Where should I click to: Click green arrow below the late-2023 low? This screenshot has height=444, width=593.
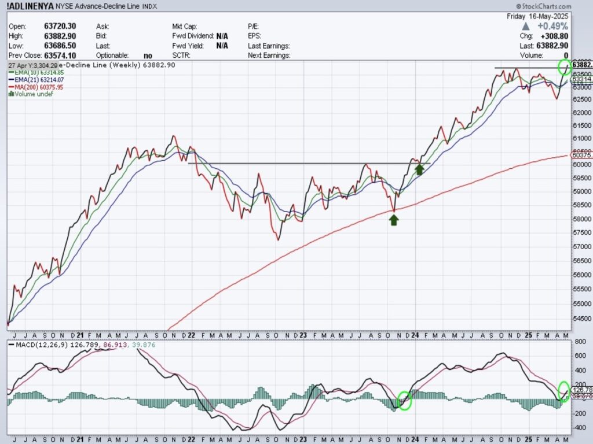pos(394,219)
